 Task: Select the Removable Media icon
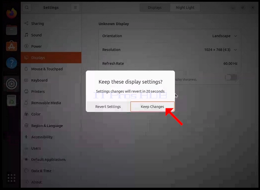point(26,103)
